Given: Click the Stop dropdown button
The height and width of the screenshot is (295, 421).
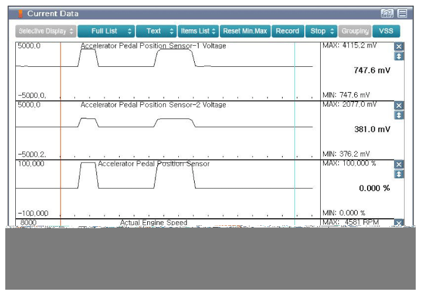Looking at the screenshot, I should pos(321,31).
